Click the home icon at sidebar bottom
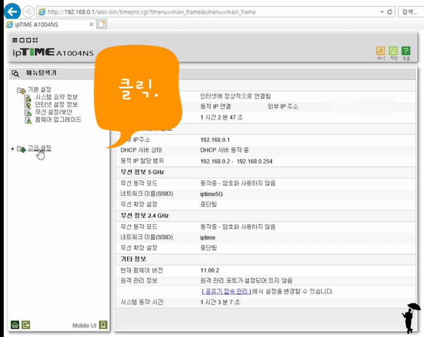The width and height of the screenshot is (424, 337). click(x=15, y=325)
